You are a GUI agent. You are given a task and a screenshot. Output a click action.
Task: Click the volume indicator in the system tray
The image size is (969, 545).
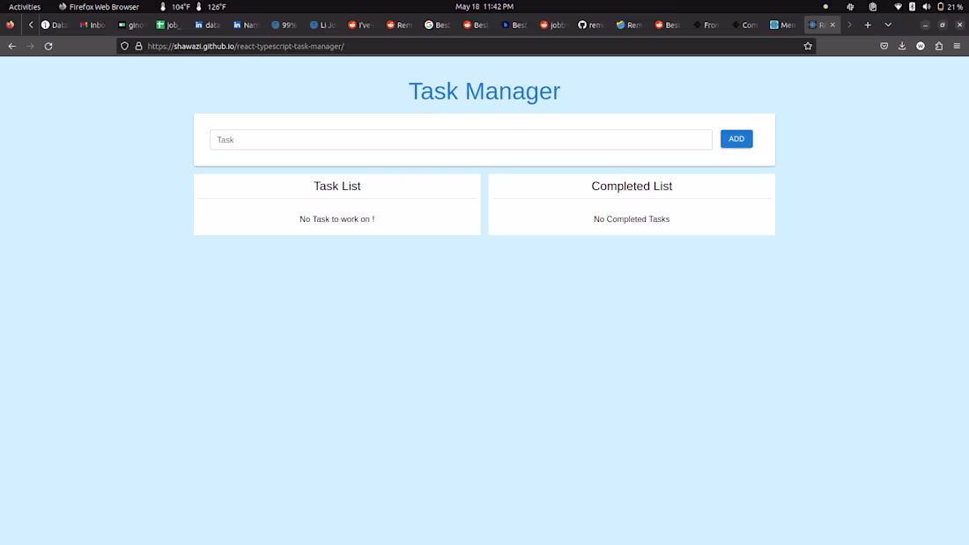[926, 7]
